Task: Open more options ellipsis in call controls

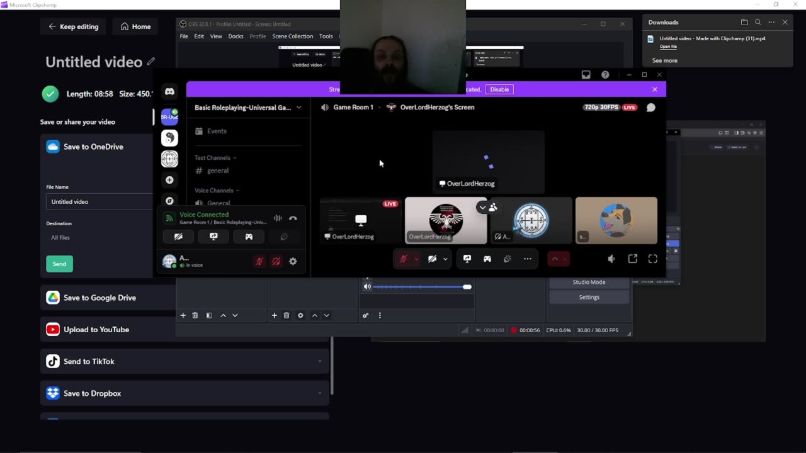Action: coord(528,259)
